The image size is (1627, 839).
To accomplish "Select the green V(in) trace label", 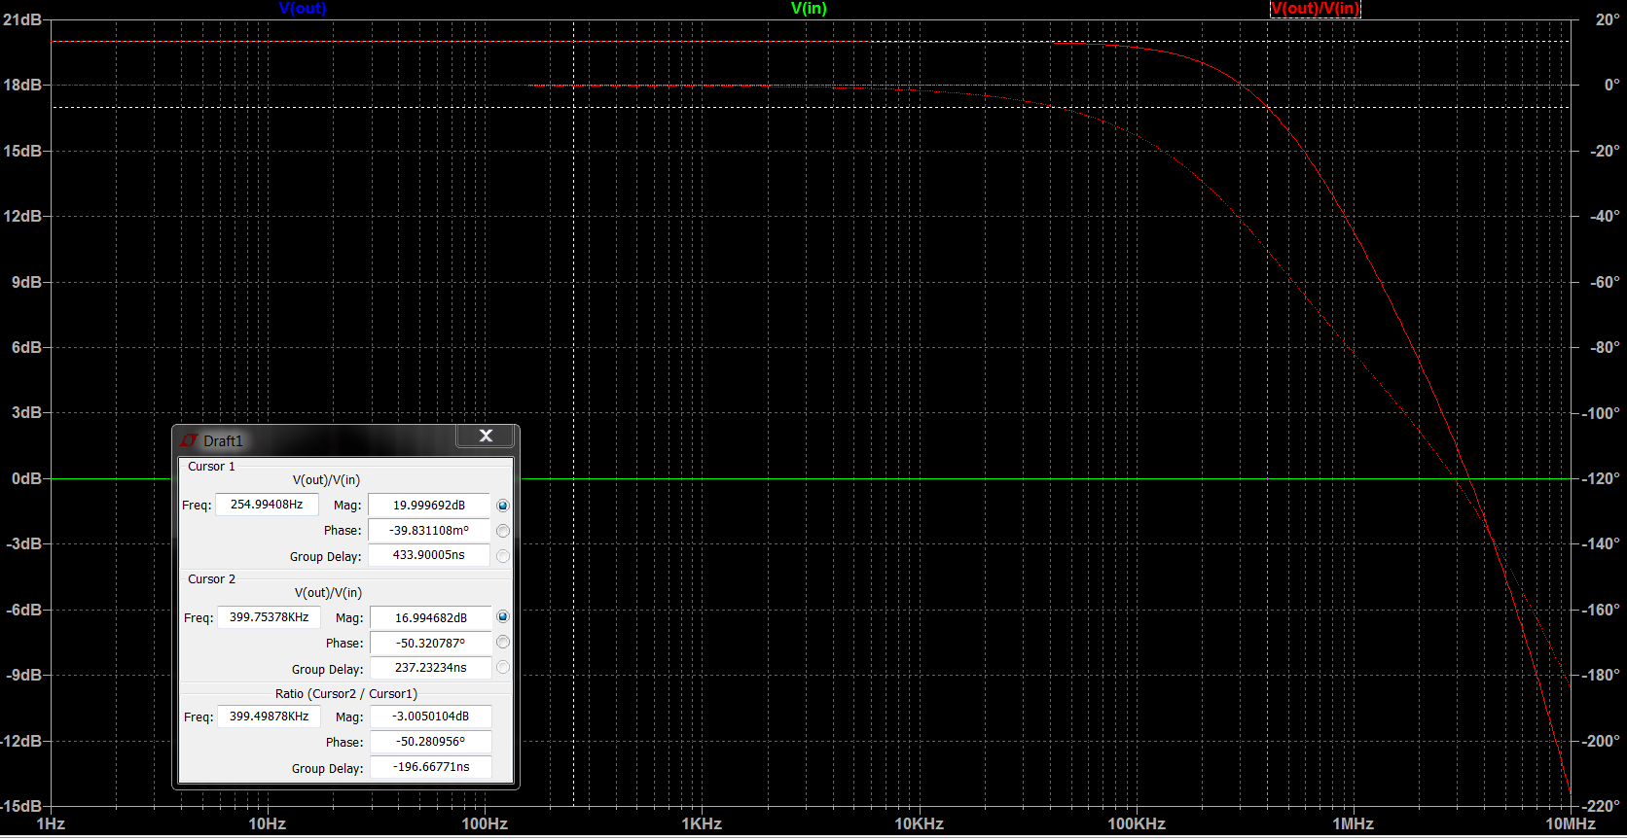I will [x=809, y=8].
